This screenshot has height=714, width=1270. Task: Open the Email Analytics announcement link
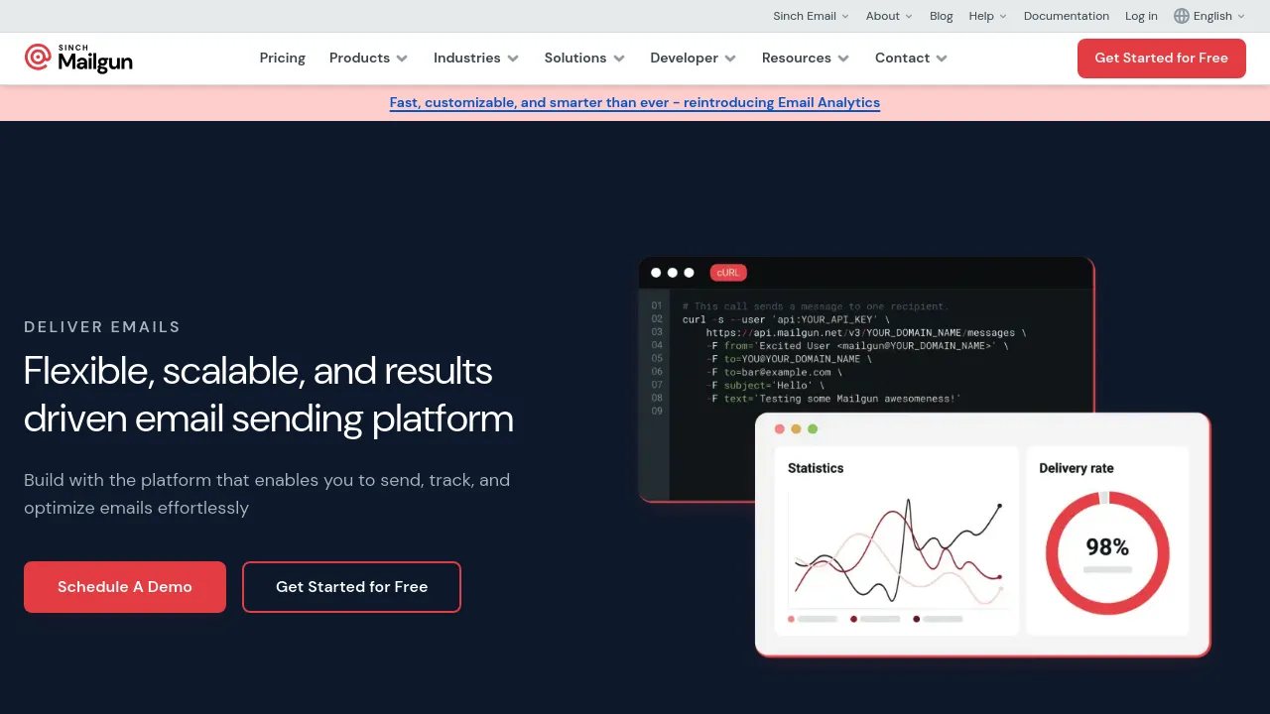coord(635,103)
